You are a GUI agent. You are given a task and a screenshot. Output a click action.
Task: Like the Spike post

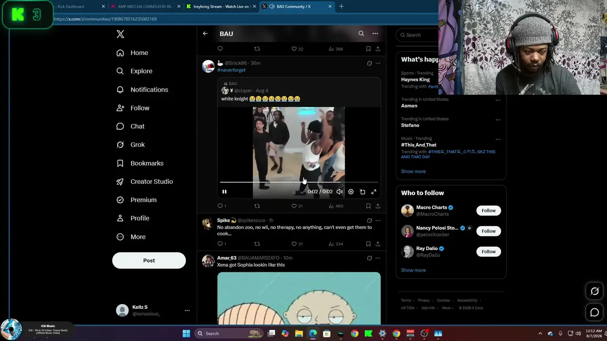(x=297, y=244)
